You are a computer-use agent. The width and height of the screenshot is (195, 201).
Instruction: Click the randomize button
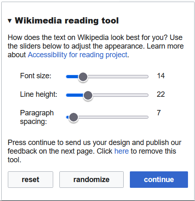(92, 180)
